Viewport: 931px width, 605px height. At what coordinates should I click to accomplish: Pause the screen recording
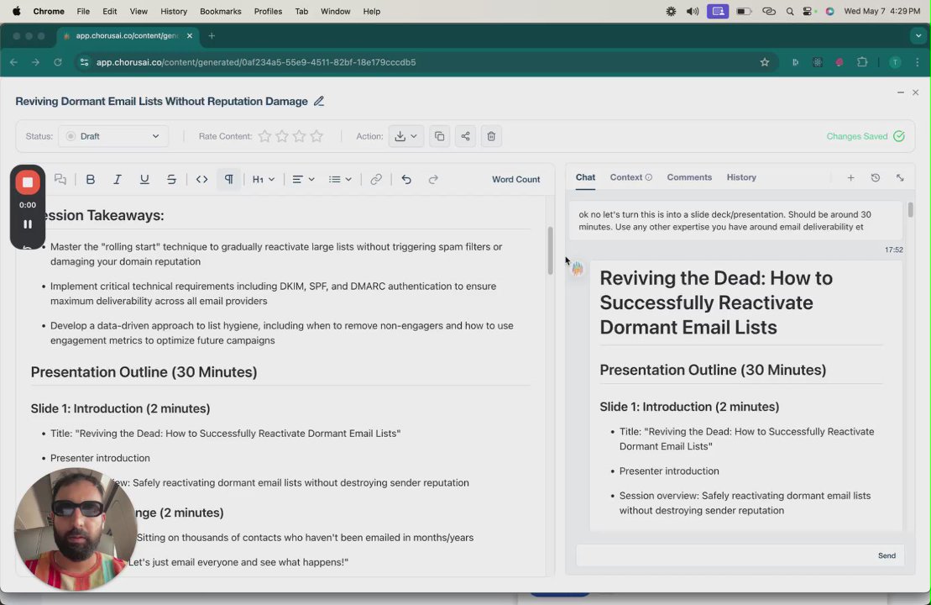click(28, 224)
